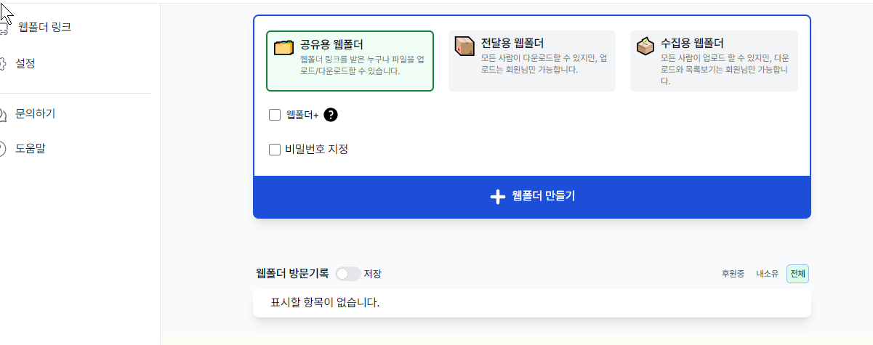Open the 웹폴더+ help question-mark icon
The height and width of the screenshot is (345, 873).
pos(331,114)
